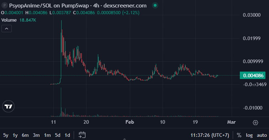The width and height of the screenshot is (269, 140).
Task: Click the +2.12% change value
Action: pos(131,13)
